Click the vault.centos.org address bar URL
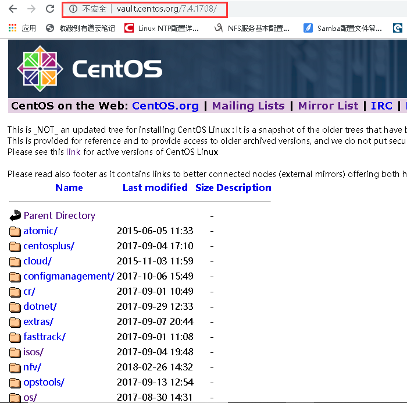This screenshot has width=407, height=403. click(x=166, y=9)
